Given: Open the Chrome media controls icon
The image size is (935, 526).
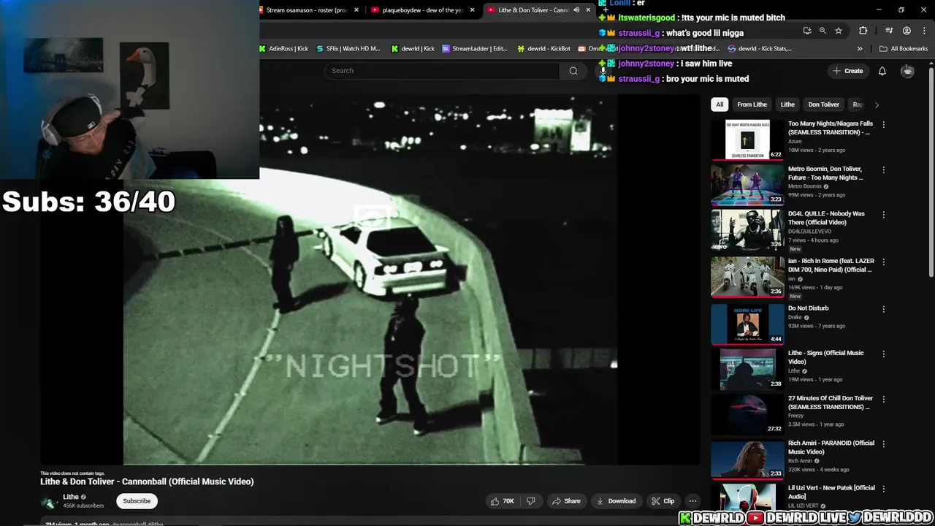Looking at the screenshot, I should point(889,31).
